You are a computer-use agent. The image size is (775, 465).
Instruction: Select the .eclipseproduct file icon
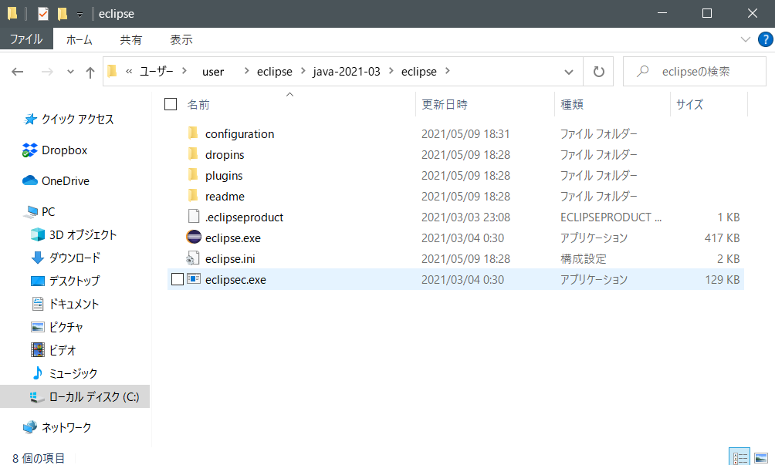pos(193,217)
